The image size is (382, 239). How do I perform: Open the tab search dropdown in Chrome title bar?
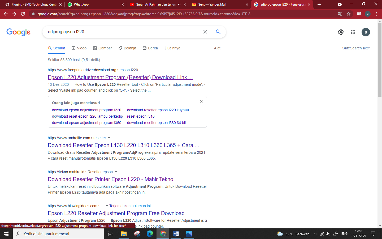(x=340, y=5)
